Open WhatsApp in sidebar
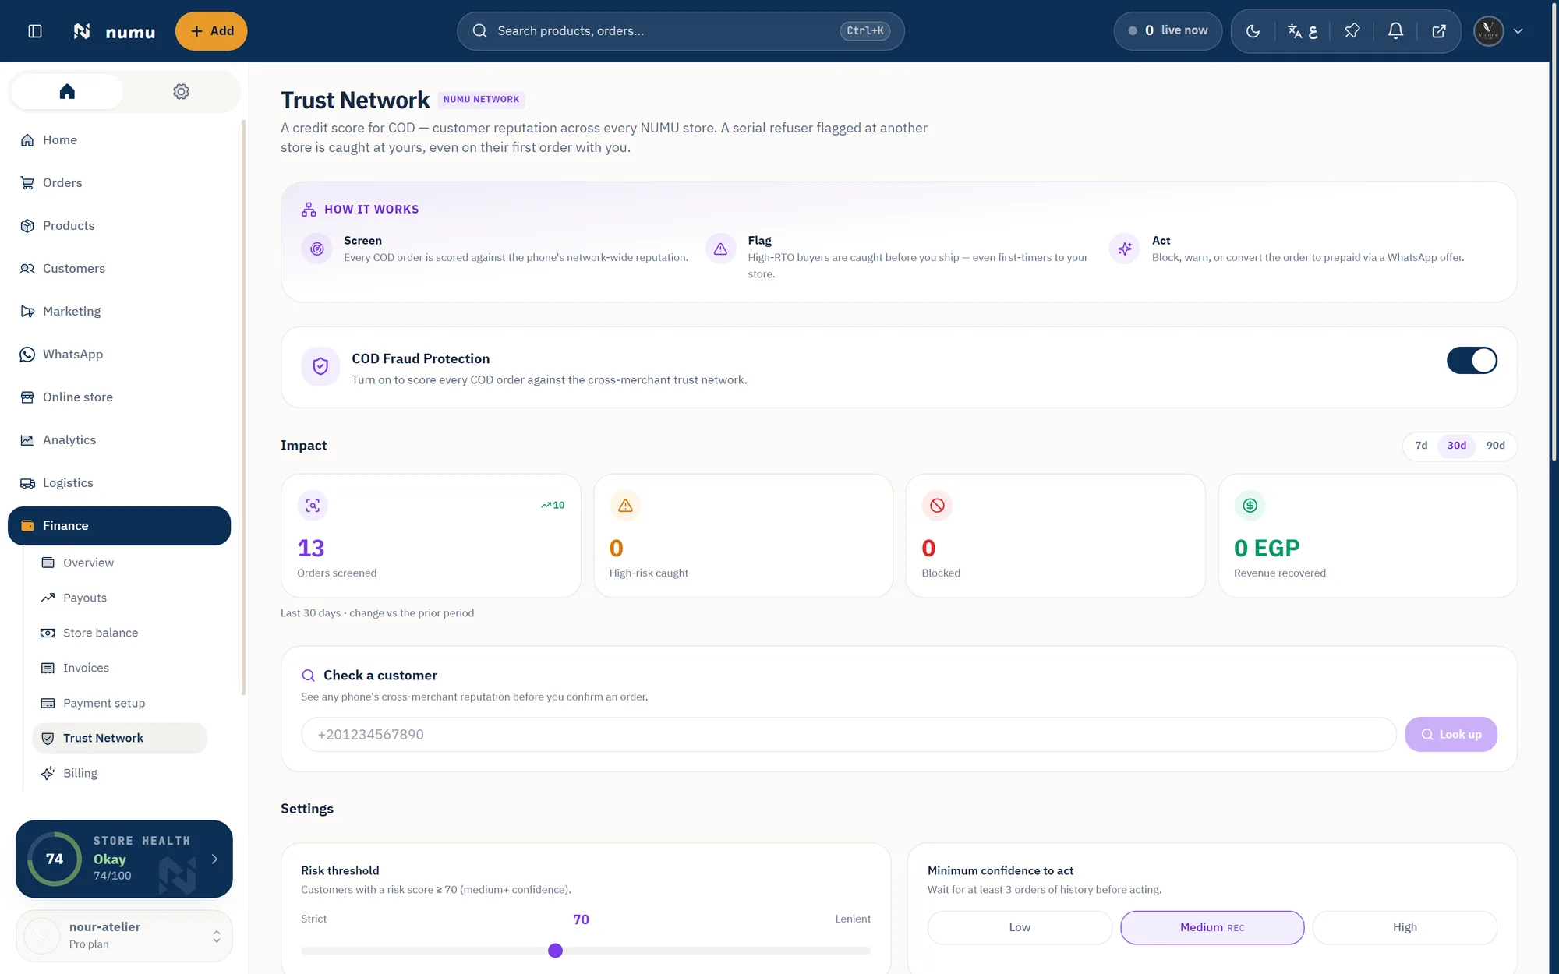 [x=119, y=355]
